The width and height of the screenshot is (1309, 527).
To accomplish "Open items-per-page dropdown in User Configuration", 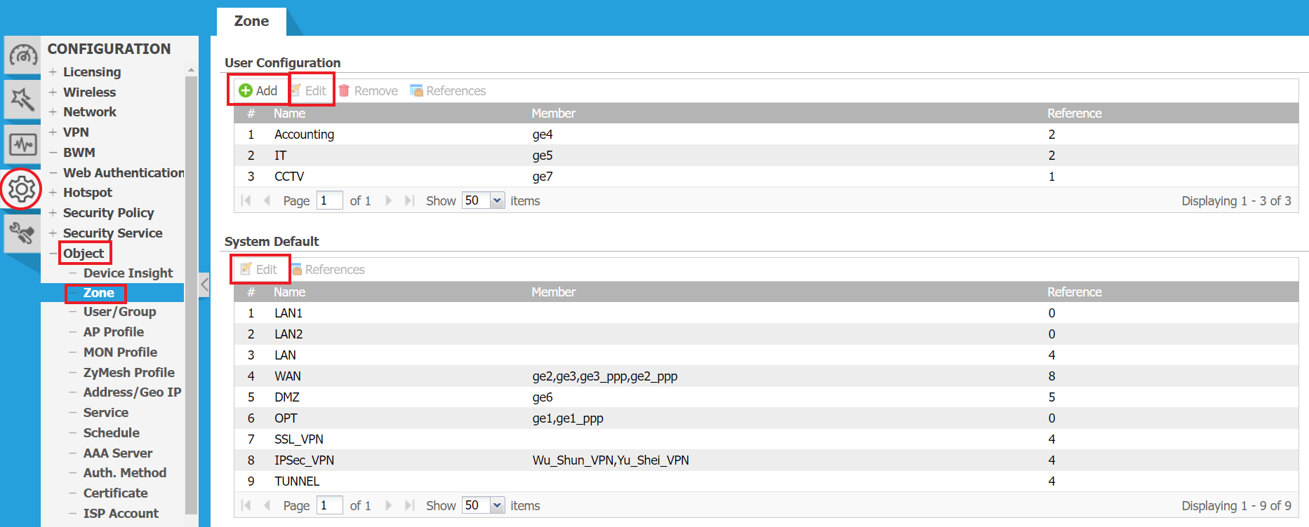I will (x=497, y=200).
